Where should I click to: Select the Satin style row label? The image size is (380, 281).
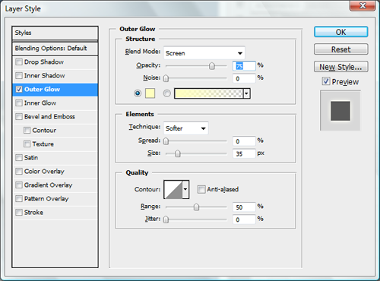coord(31,158)
